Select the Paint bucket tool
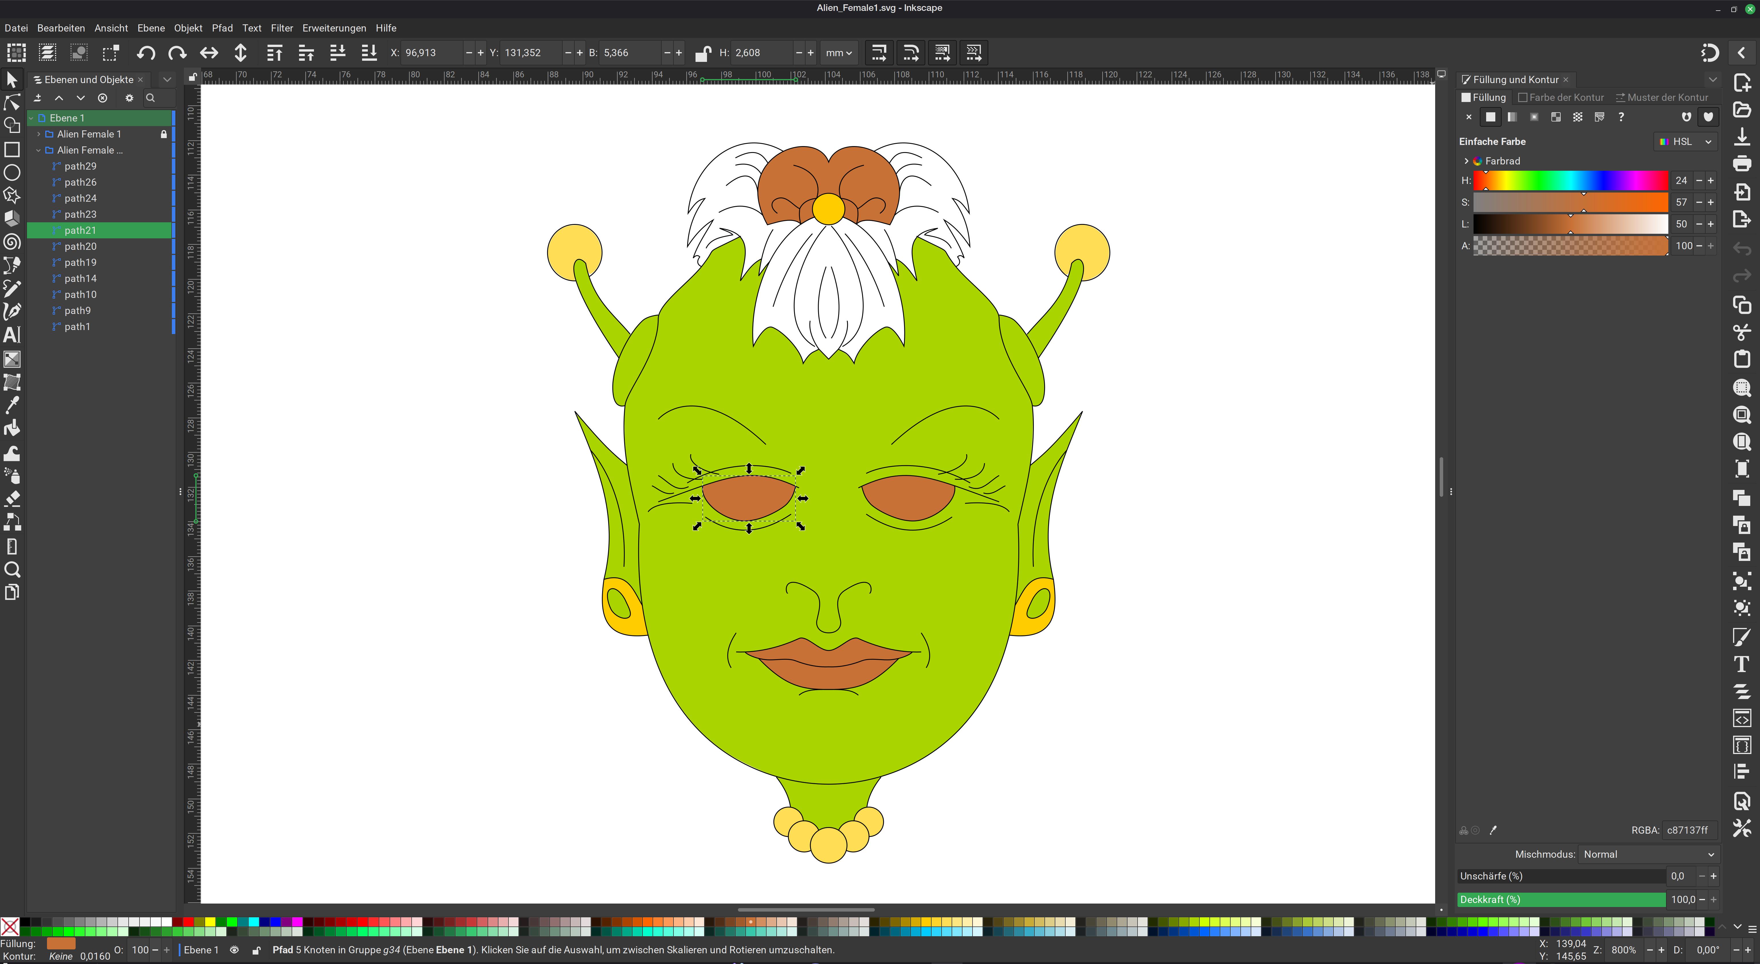The width and height of the screenshot is (1760, 964). 12,428
